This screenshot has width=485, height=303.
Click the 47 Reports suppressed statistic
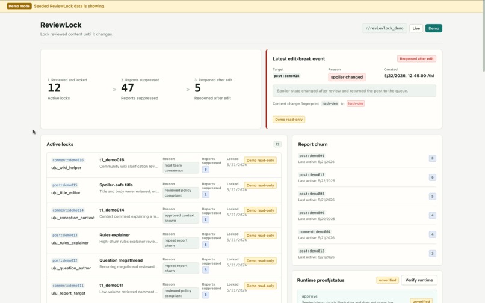pos(128,88)
